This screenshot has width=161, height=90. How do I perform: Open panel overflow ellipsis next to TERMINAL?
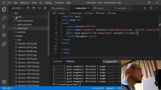click(x=80, y=61)
